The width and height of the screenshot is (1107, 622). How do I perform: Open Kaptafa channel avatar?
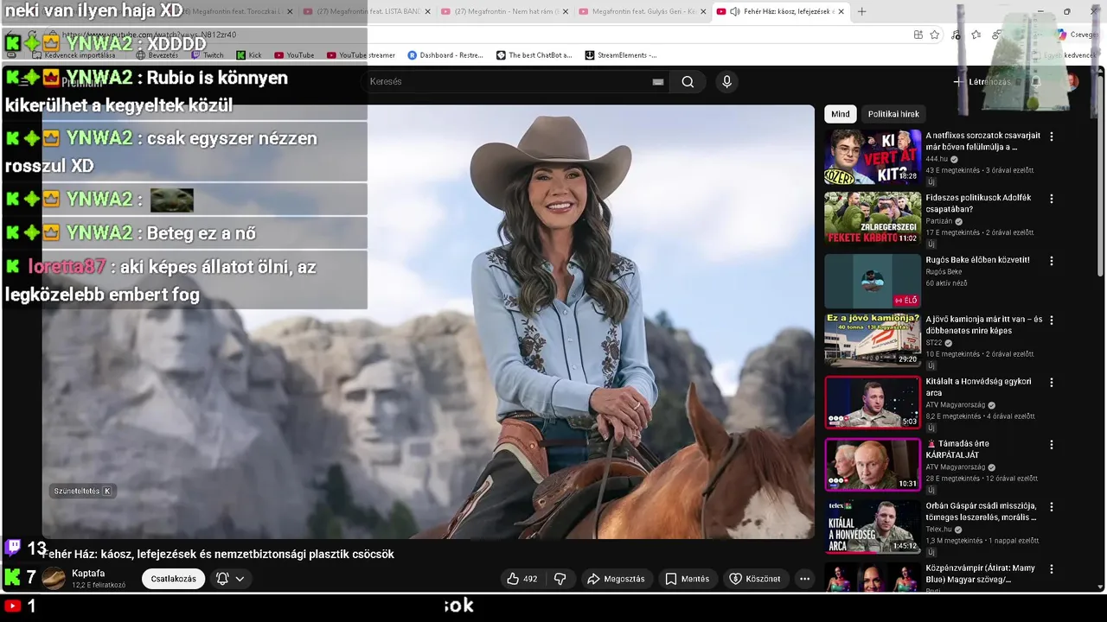click(x=54, y=579)
